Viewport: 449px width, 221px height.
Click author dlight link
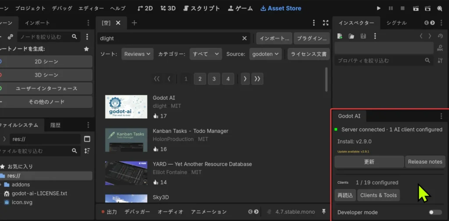coord(160,106)
